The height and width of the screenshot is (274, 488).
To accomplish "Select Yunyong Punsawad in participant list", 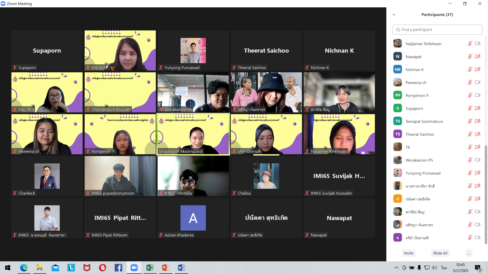I will (x=423, y=173).
